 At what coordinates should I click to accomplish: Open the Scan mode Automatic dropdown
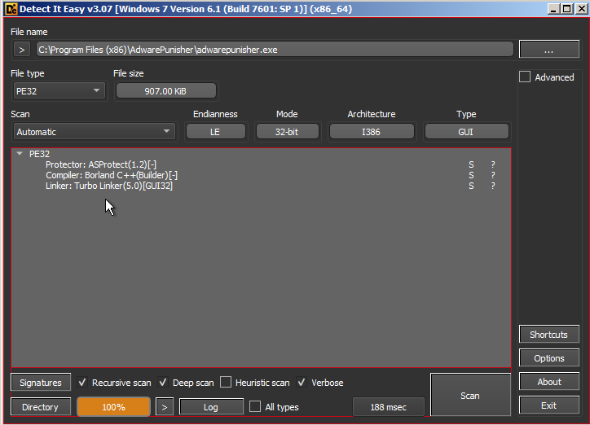94,132
